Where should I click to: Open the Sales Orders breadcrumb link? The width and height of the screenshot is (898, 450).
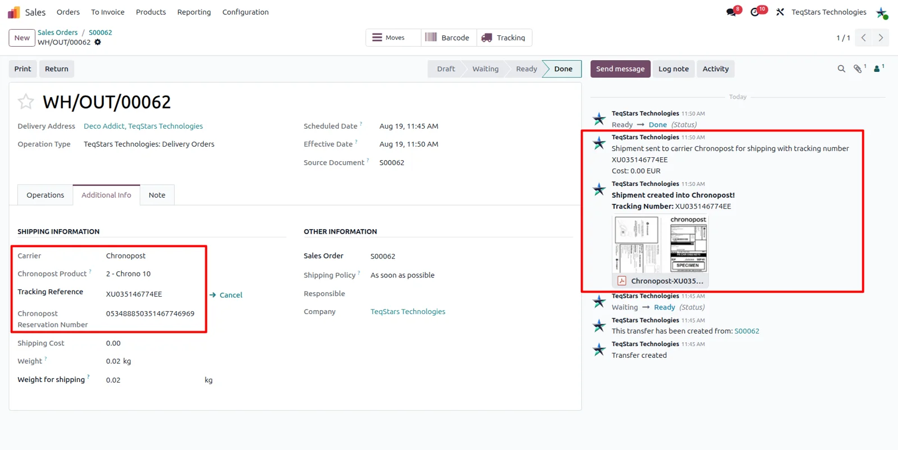[x=58, y=33]
